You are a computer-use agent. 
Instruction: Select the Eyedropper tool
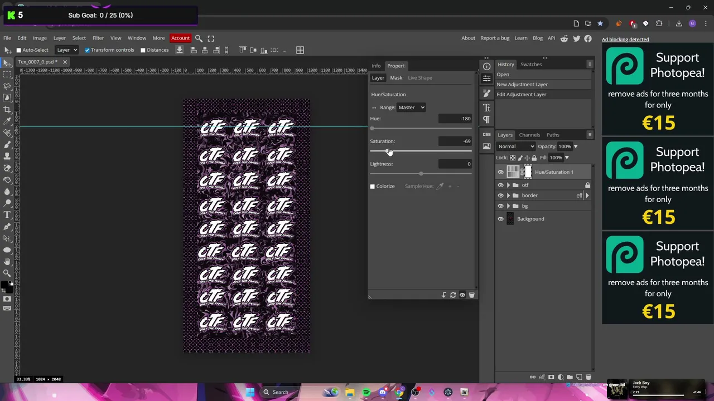tap(7, 121)
